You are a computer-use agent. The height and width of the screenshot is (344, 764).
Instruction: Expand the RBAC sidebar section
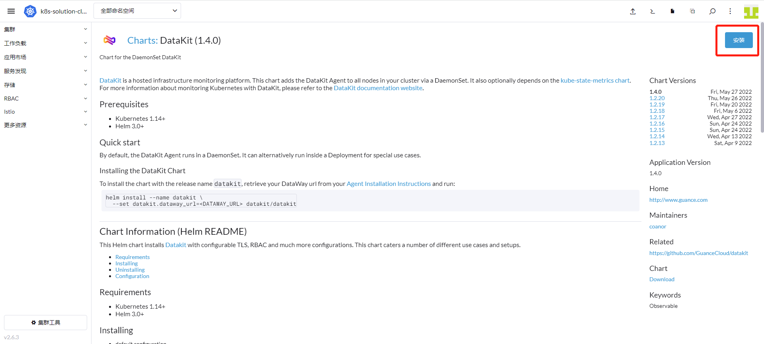pos(45,99)
